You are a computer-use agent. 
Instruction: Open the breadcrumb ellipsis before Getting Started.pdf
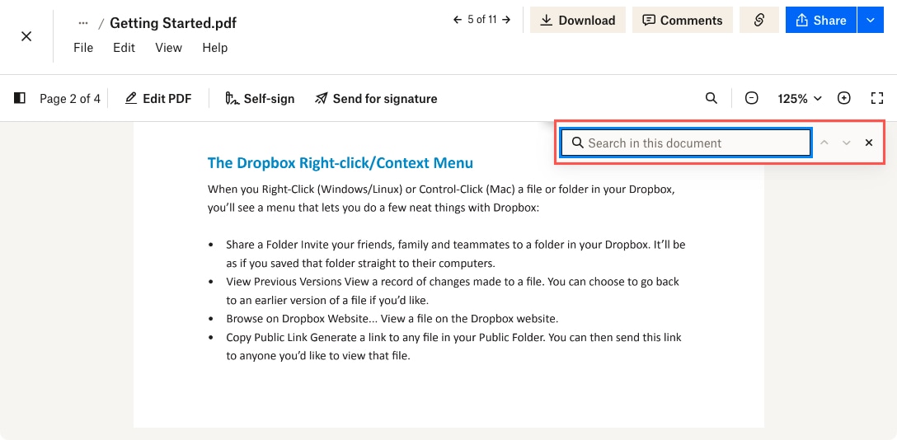pyautogui.click(x=83, y=23)
